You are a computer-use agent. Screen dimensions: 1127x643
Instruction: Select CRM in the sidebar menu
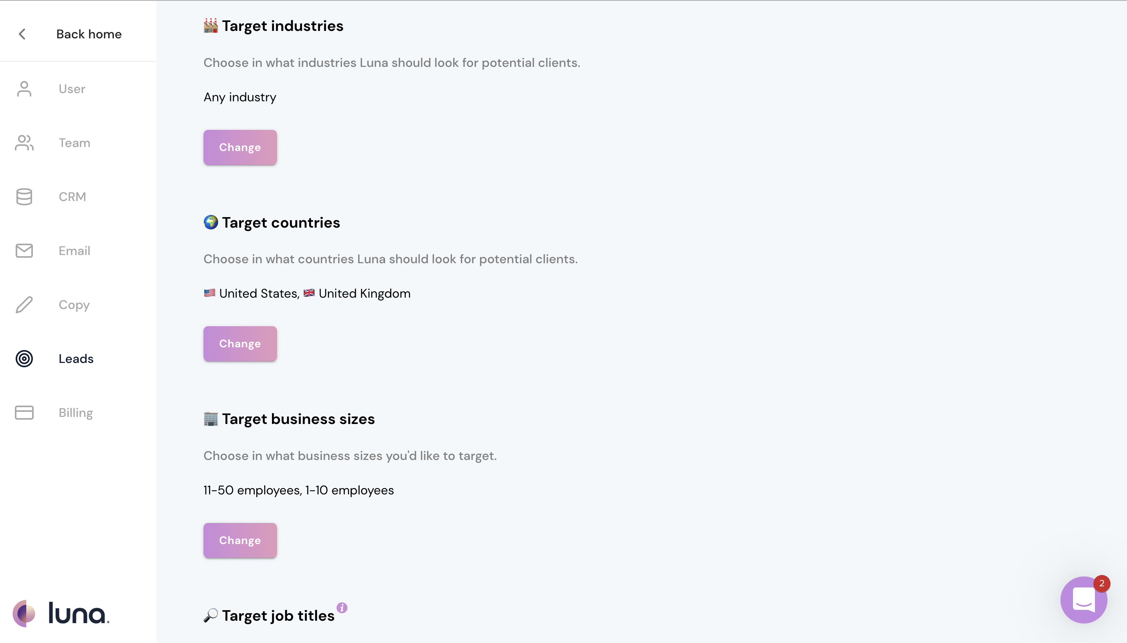point(72,196)
